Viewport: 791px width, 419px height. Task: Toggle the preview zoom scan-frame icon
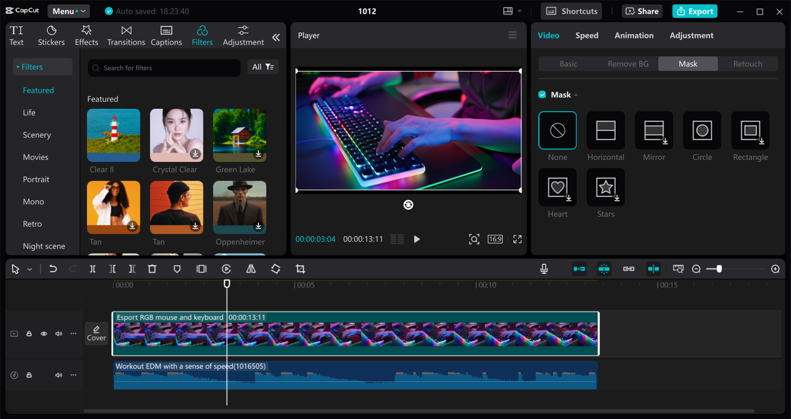(474, 239)
